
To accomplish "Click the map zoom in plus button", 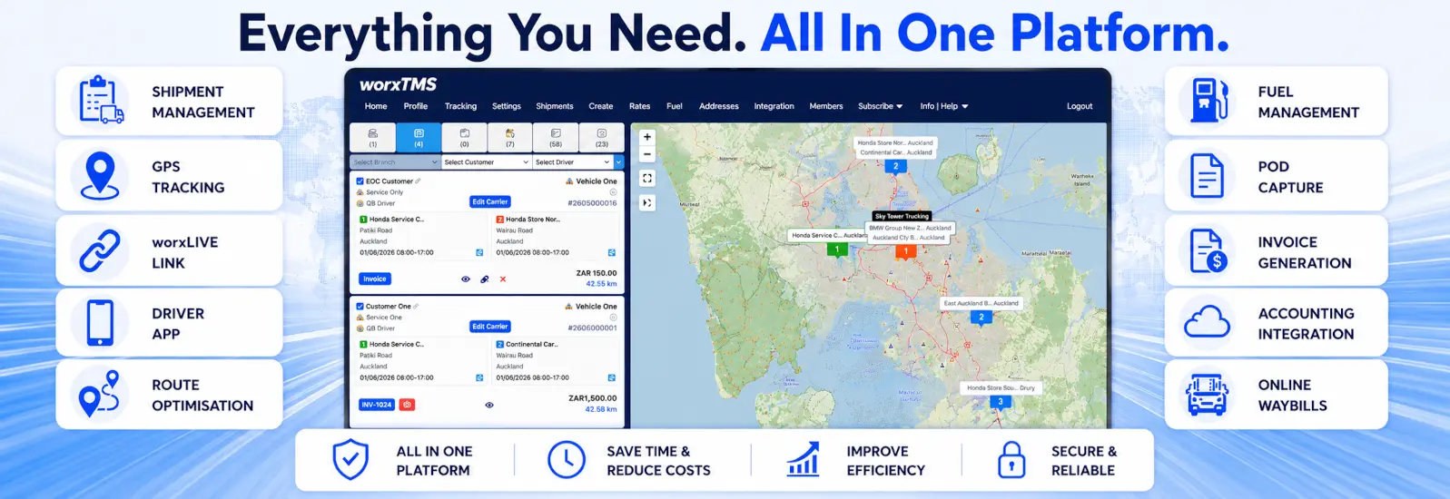I will pos(647,137).
